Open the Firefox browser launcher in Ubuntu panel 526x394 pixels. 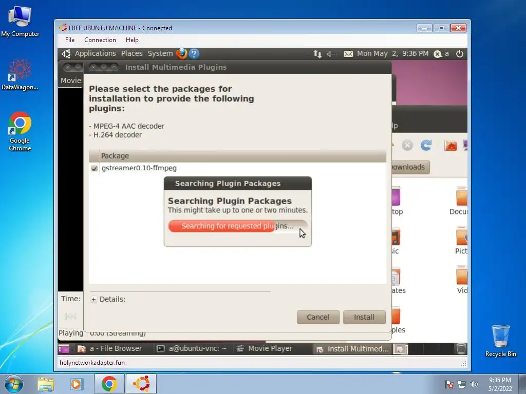(181, 53)
